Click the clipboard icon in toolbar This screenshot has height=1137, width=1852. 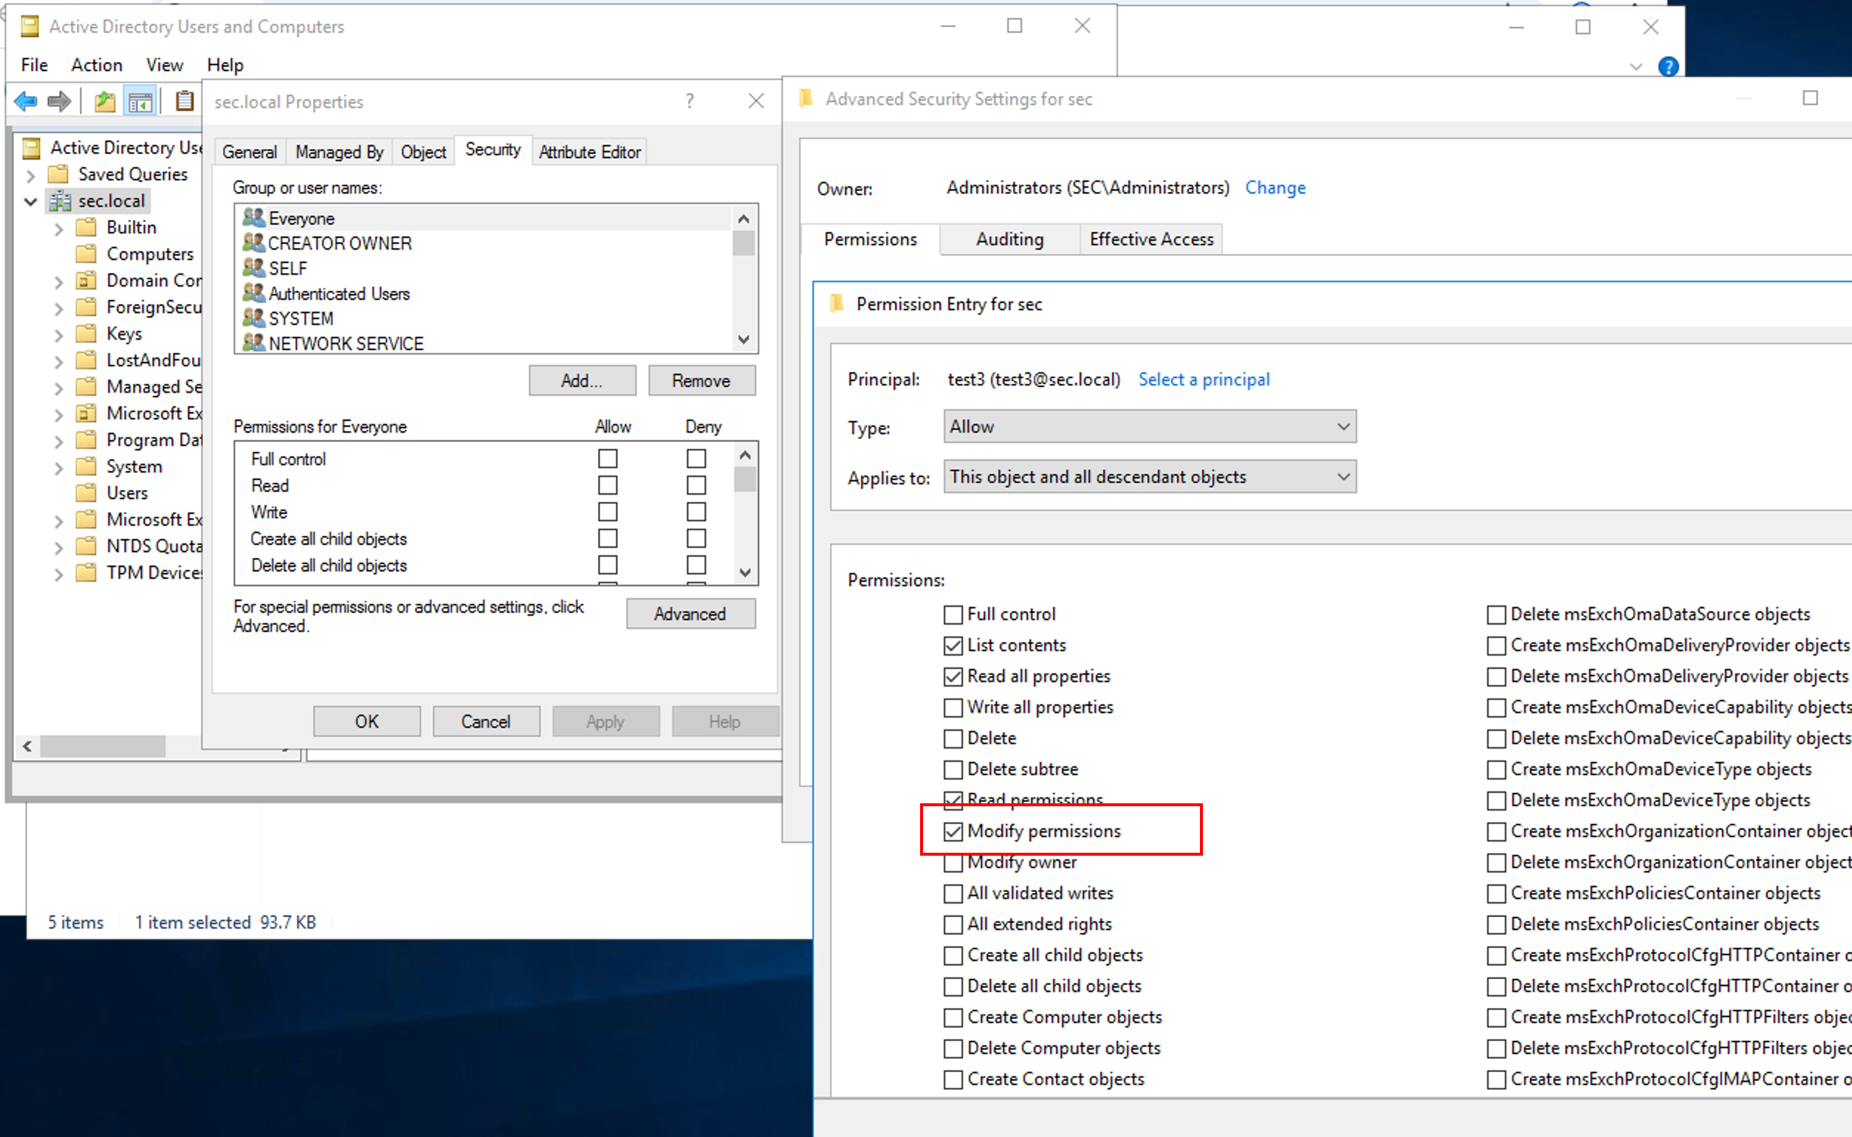(x=184, y=100)
